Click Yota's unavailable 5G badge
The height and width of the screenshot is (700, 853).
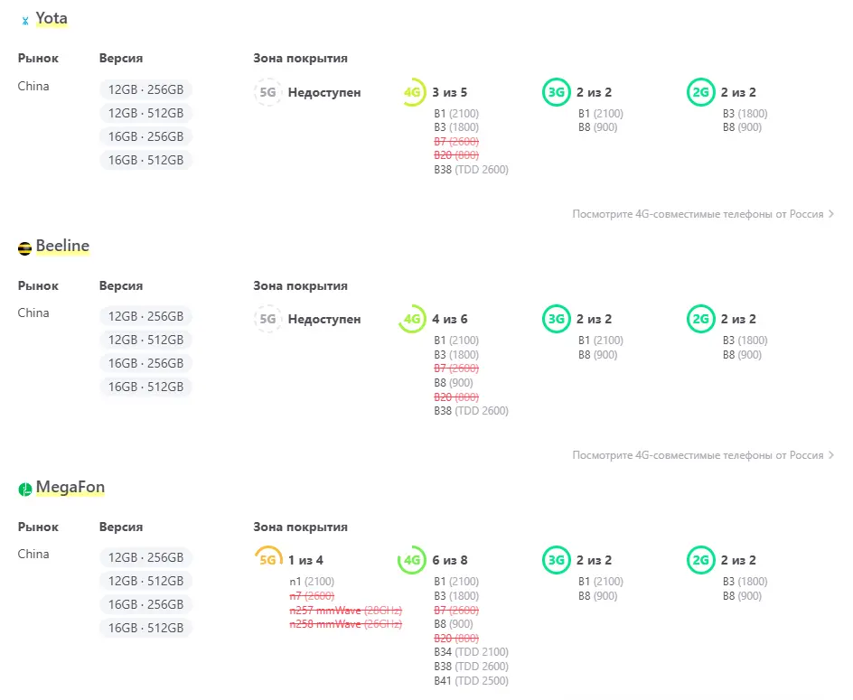267,92
